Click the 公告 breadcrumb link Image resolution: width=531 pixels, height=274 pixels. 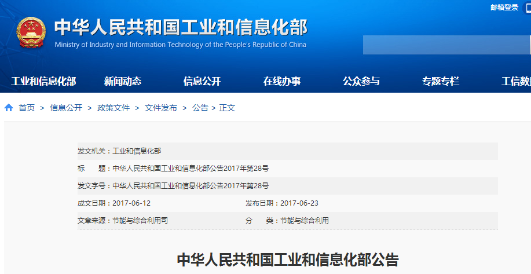coord(200,108)
